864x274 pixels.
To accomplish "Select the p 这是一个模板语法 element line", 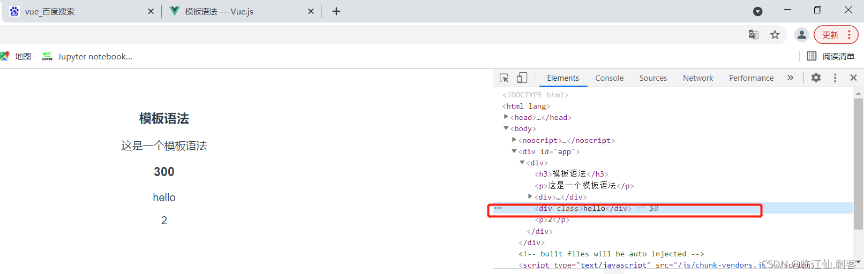I will point(584,186).
